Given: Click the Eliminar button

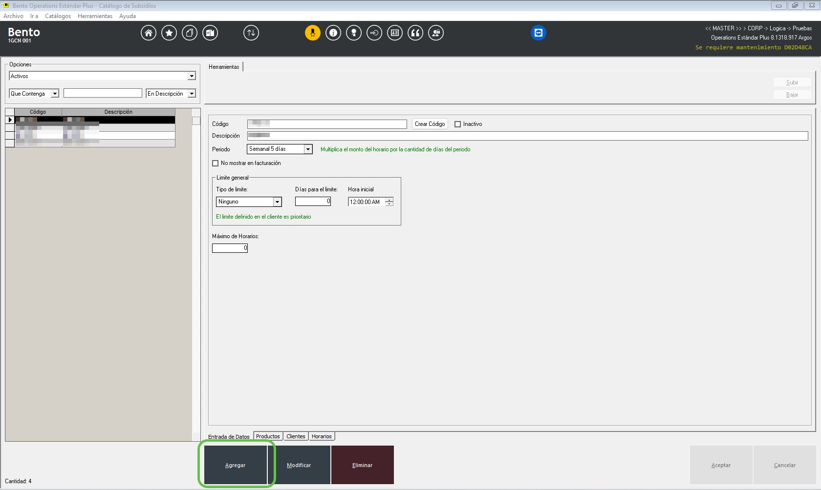Looking at the screenshot, I should 363,465.
